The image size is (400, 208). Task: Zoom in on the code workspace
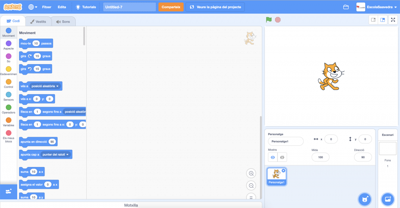pos(251,173)
